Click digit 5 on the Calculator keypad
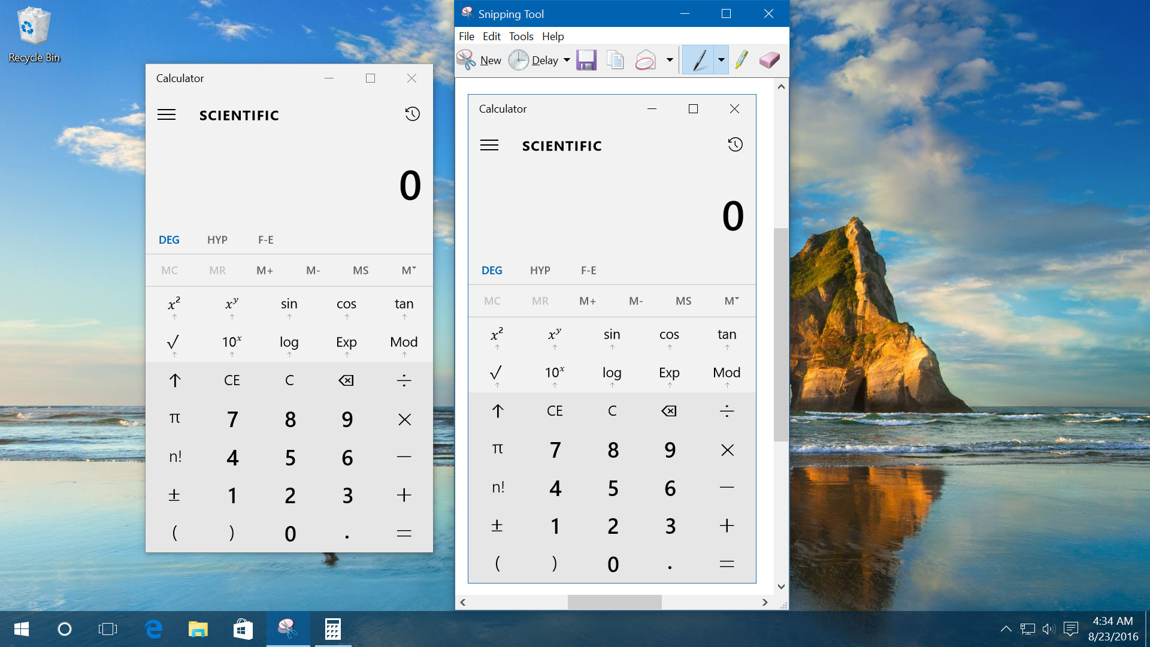 [x=289, y=457]
